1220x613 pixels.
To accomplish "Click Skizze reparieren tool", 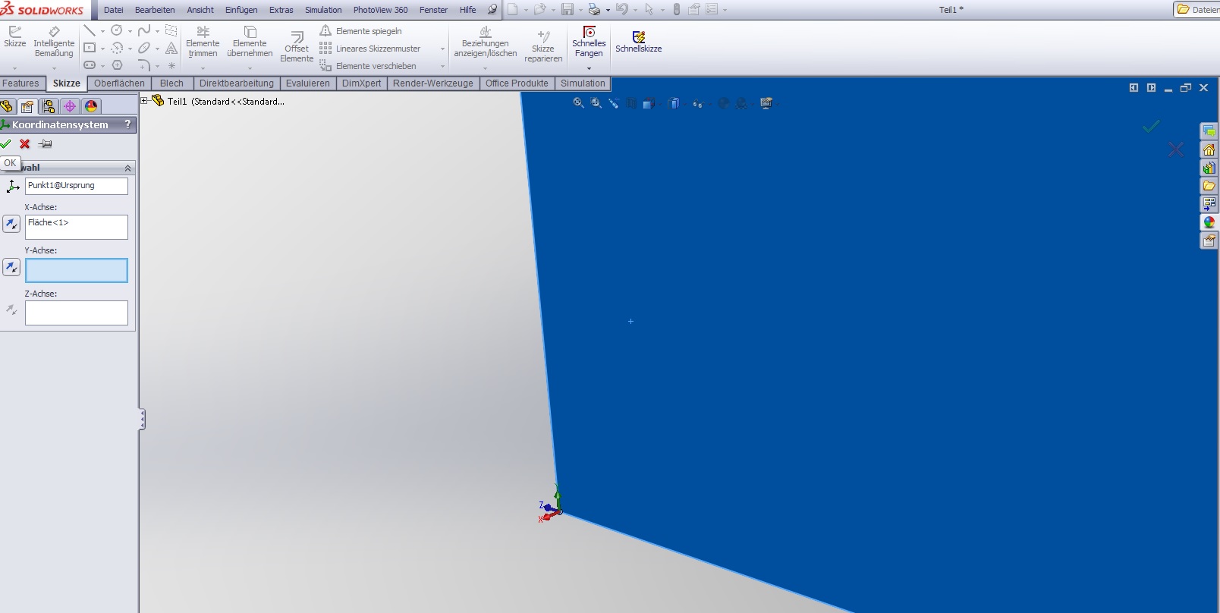I will [x=543, y=47].
